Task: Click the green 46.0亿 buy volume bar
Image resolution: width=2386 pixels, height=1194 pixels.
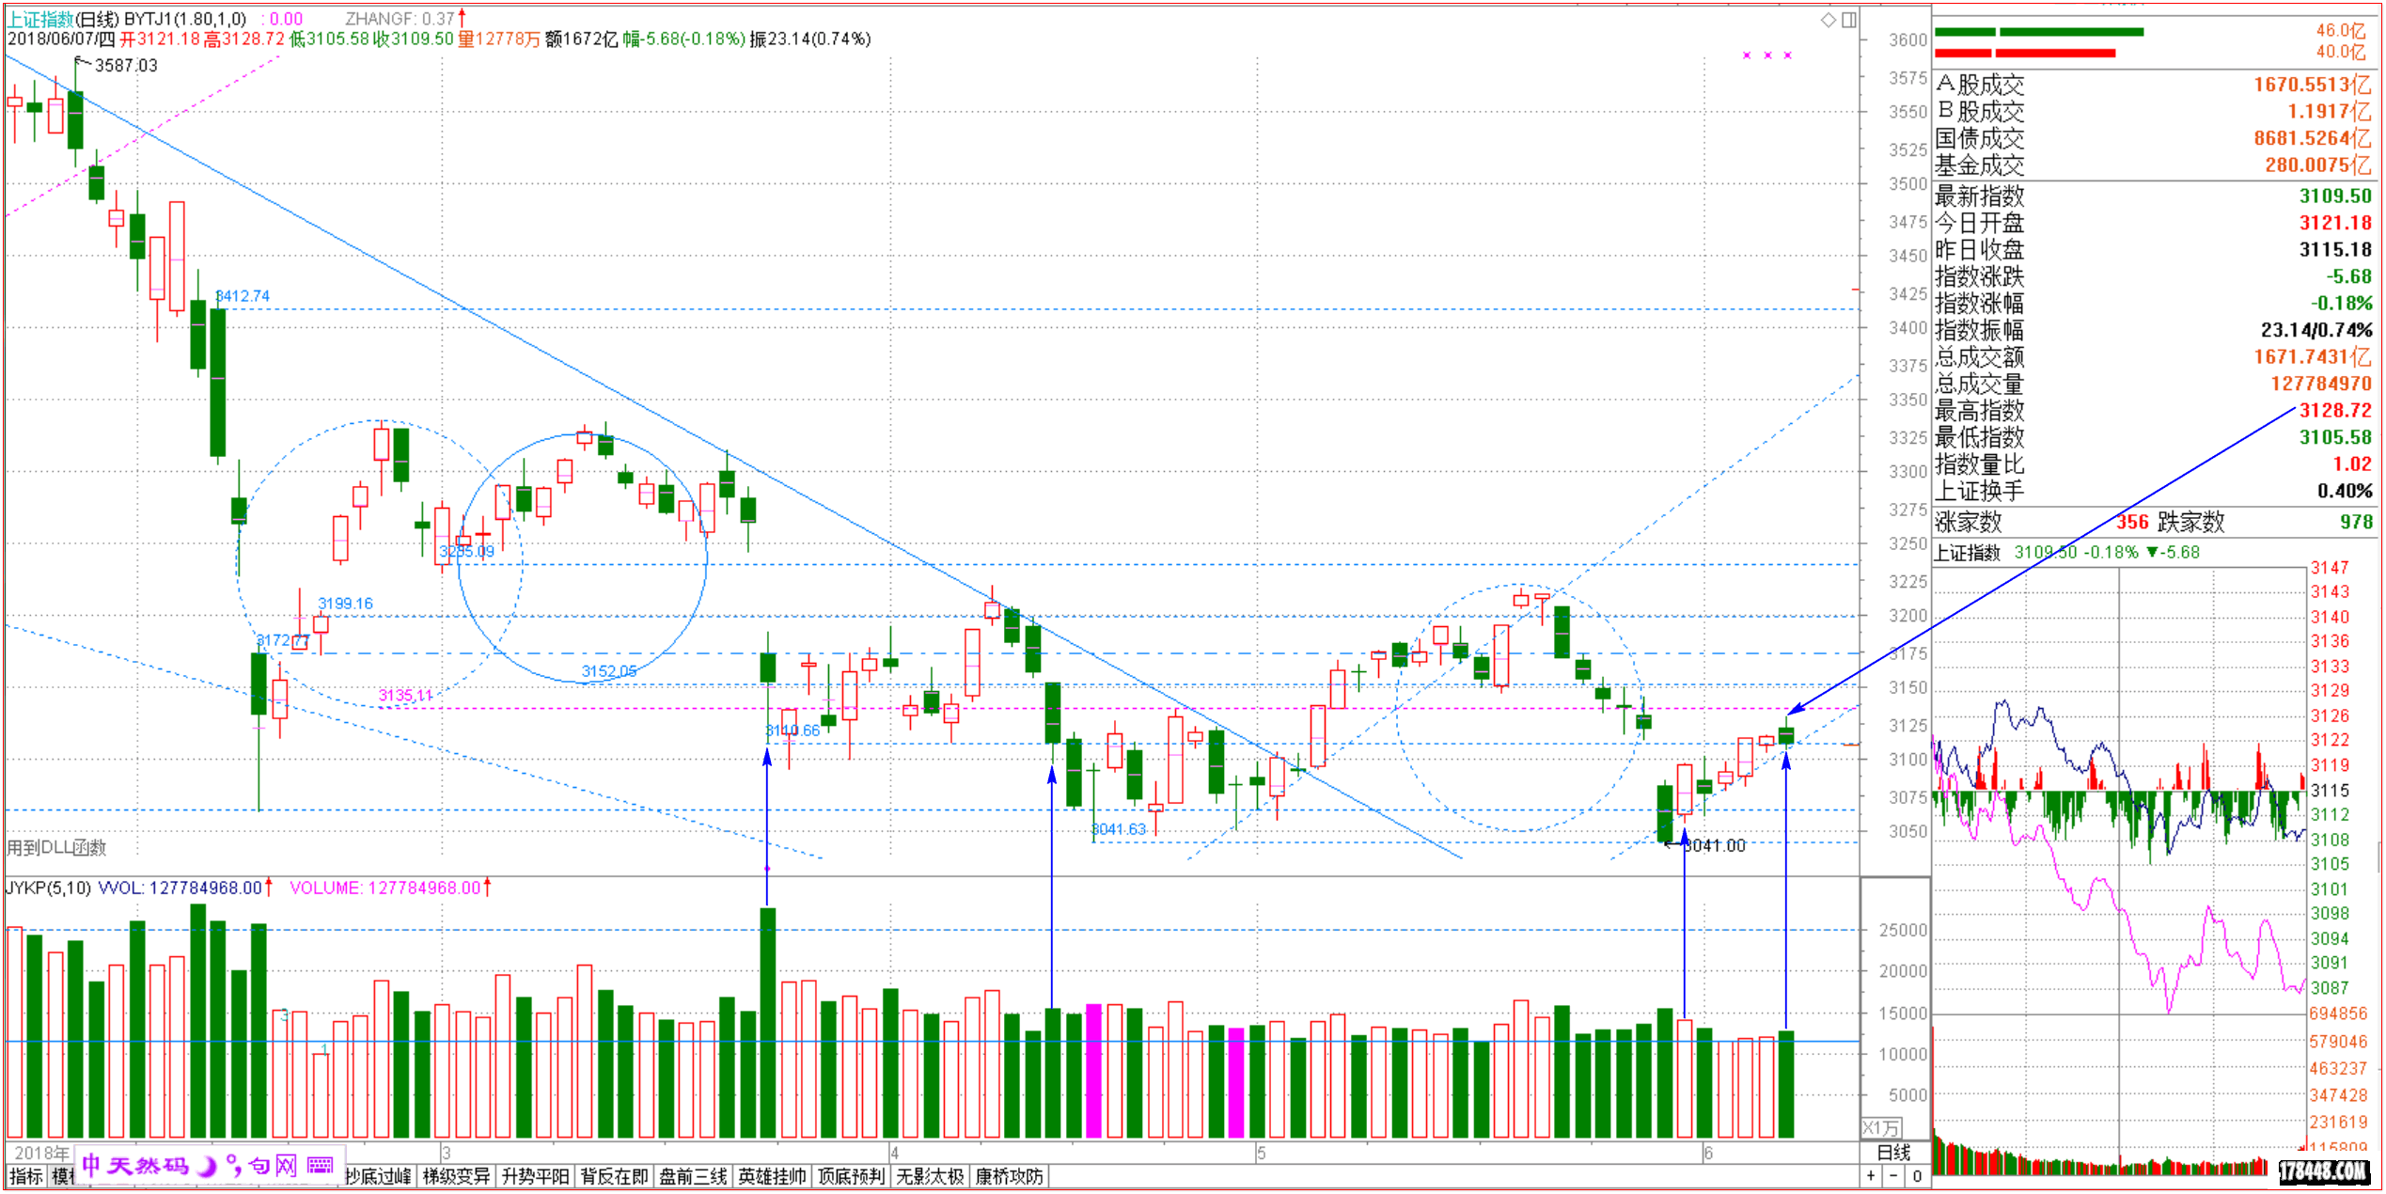Action: 2039,32
